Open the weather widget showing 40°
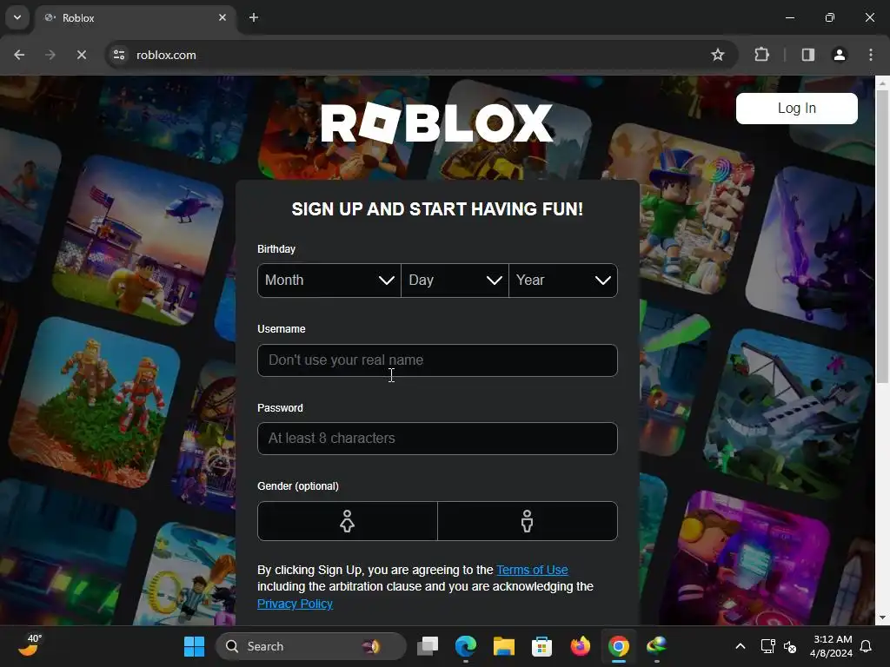Viewport: 890px width, 667px height. (x=30, y=646)
